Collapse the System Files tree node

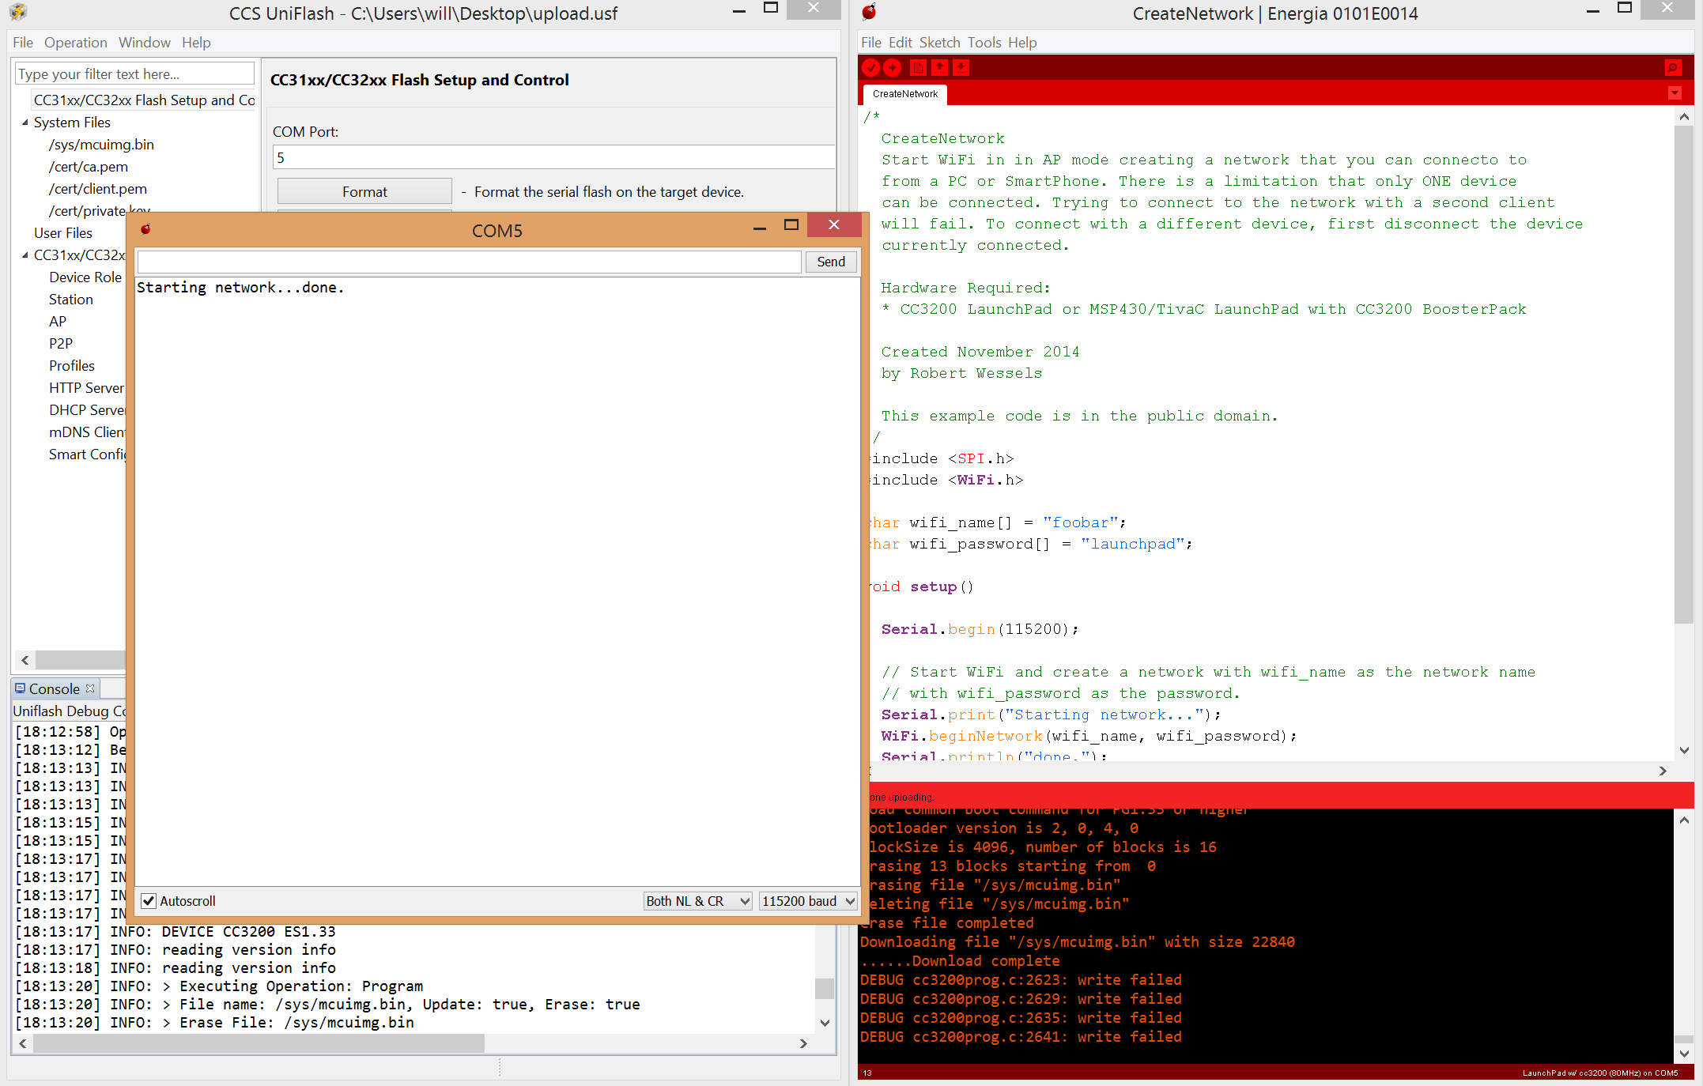click(25, 123)
